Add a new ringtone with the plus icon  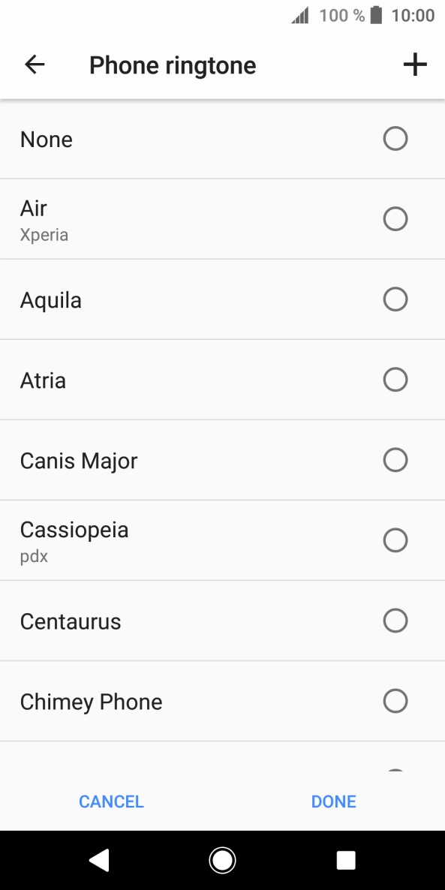pyautogui.click(x=414, y=65)
